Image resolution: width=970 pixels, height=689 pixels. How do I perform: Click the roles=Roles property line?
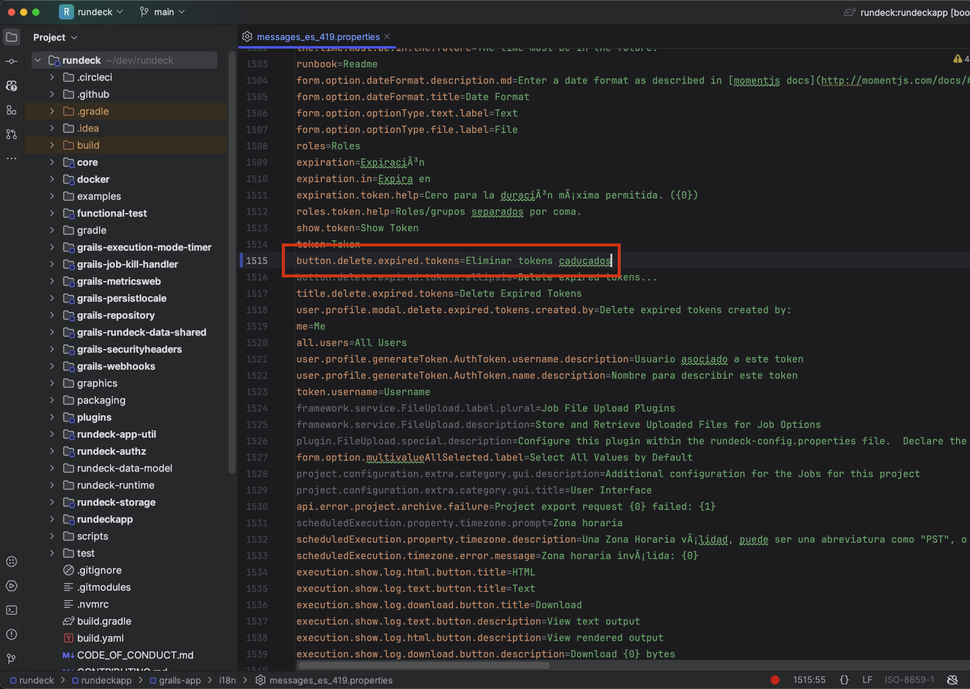(x=328, y=146)
